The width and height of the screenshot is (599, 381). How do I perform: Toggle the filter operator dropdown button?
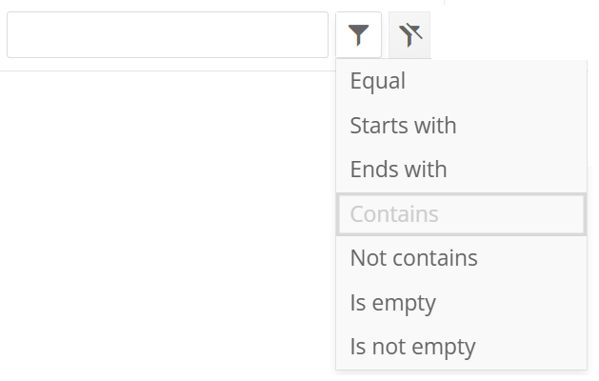pos(358,35)
